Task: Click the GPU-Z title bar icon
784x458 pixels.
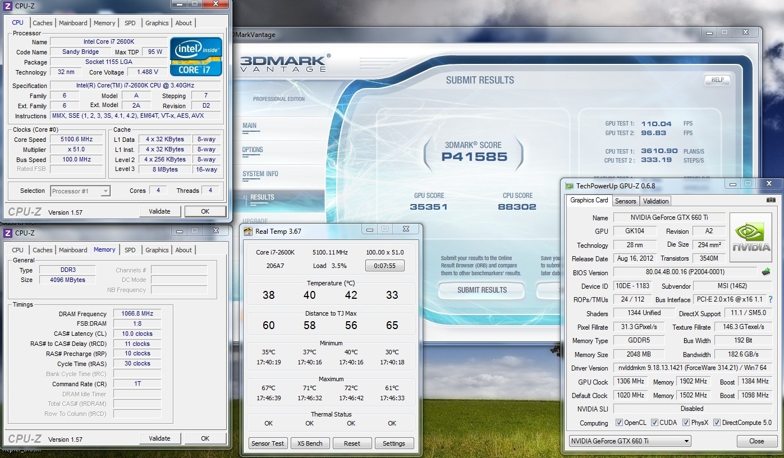Action: pos(570,186)
